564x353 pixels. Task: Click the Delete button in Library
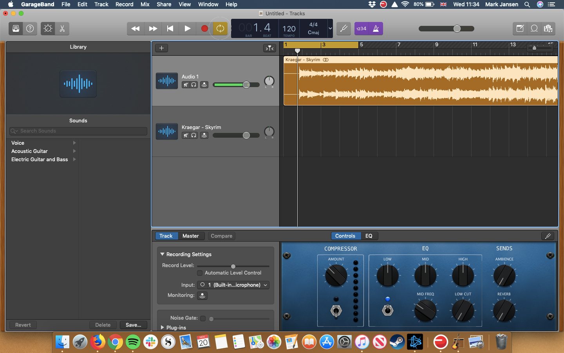[x=103, y=325]
